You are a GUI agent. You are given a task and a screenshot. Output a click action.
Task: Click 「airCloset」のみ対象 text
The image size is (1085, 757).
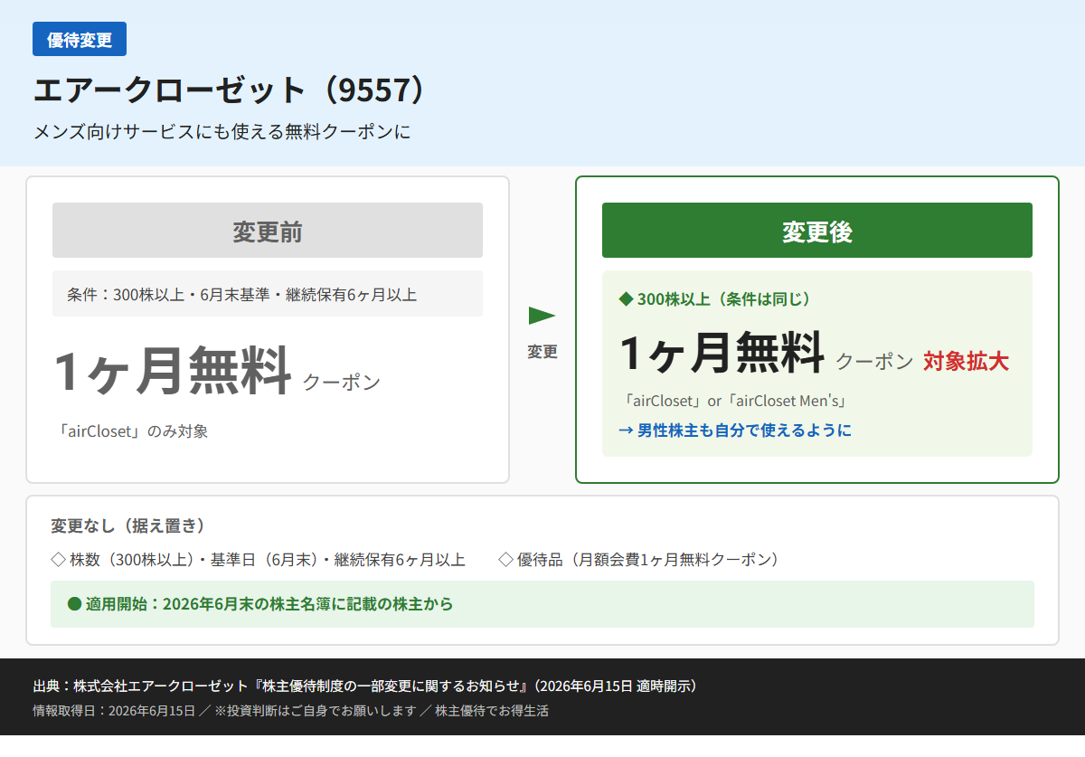(x=132, y=431)
